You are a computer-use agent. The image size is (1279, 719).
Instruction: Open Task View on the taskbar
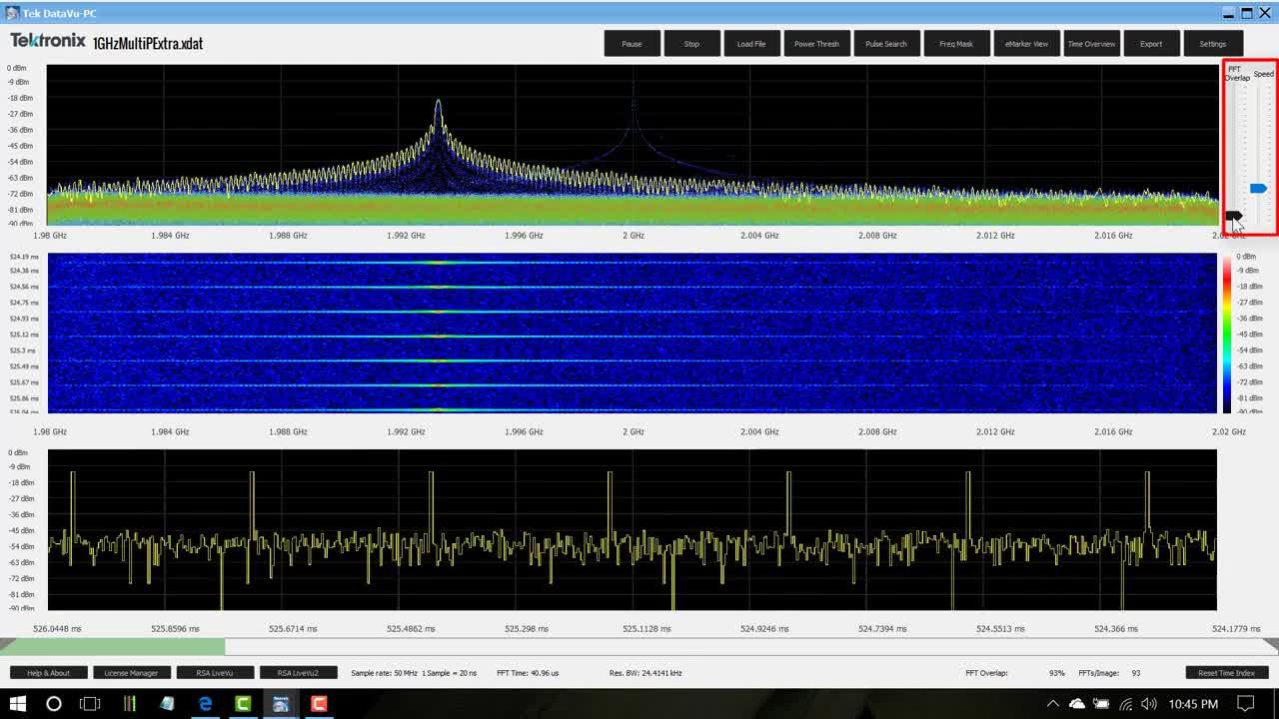(89, 704)
